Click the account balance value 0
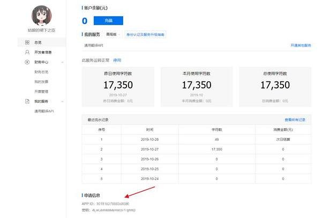Viewport: 329px width, 218px height. (85, 21)
